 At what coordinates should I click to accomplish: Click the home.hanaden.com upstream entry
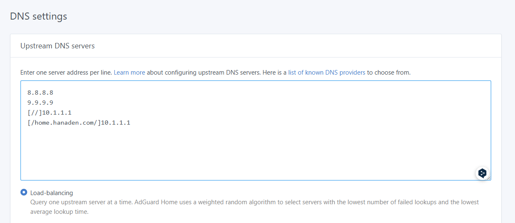pyautogui.click(x=79, y=123)
